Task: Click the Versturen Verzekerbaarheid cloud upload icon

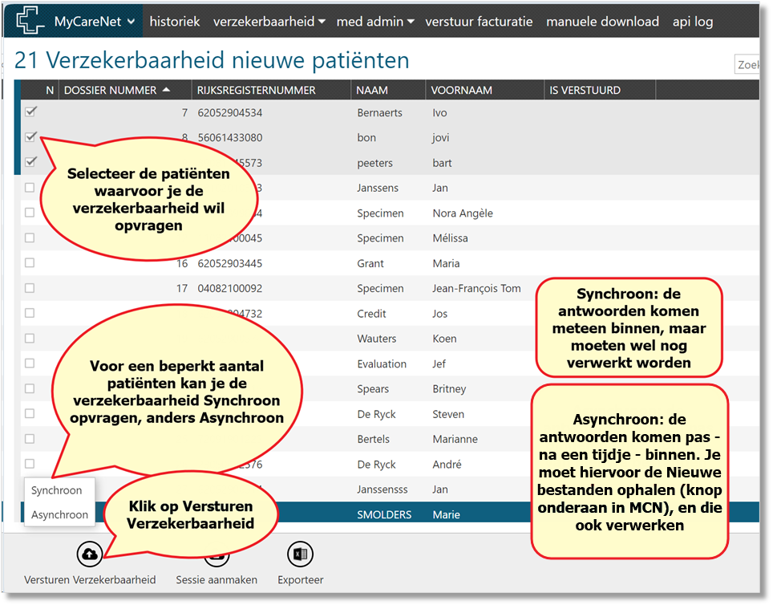Action: pyautogui.click(x=90, y=554)
